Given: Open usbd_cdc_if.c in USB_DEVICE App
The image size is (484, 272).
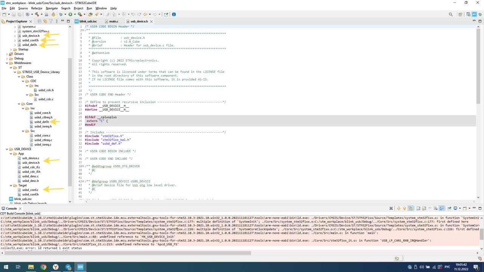Looking at the screenshot, I should coord(31,167).
